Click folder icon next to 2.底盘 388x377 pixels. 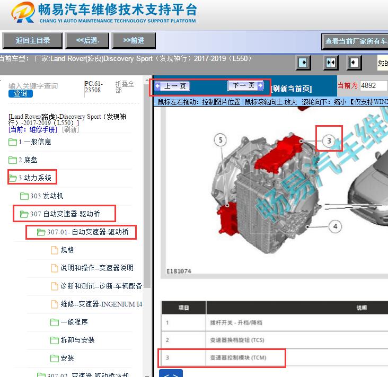pyautogui.click(x=13, y=160)
